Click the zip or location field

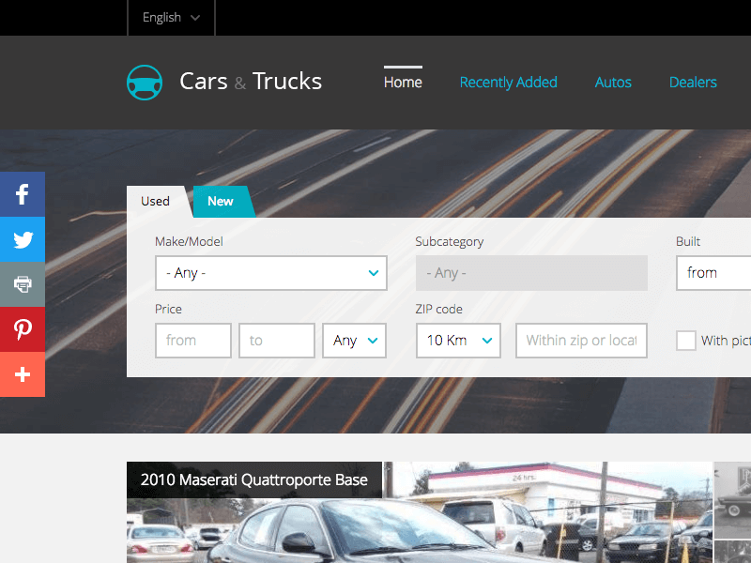pyautogui.click(x=581, y=341)
